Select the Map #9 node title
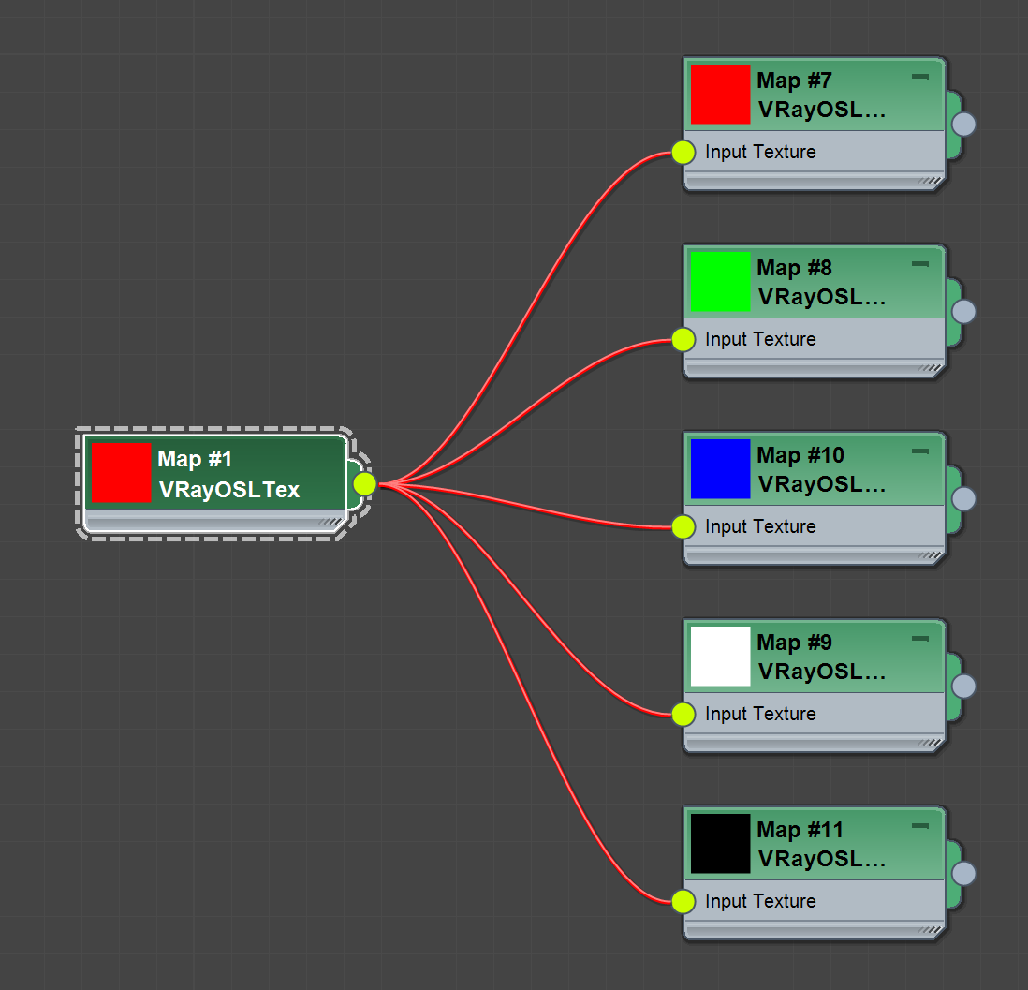Viewport: 1028px width, 990px height. [794, 643]
